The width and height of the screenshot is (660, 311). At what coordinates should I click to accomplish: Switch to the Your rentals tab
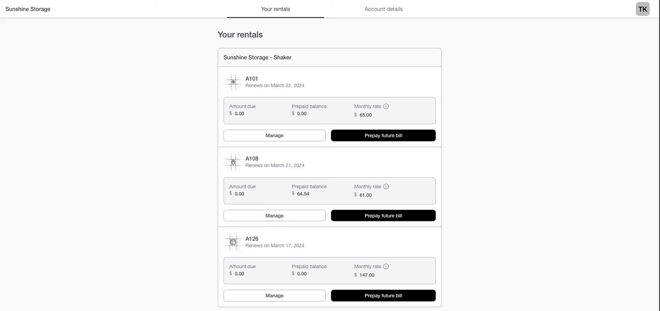coord(276,9)
